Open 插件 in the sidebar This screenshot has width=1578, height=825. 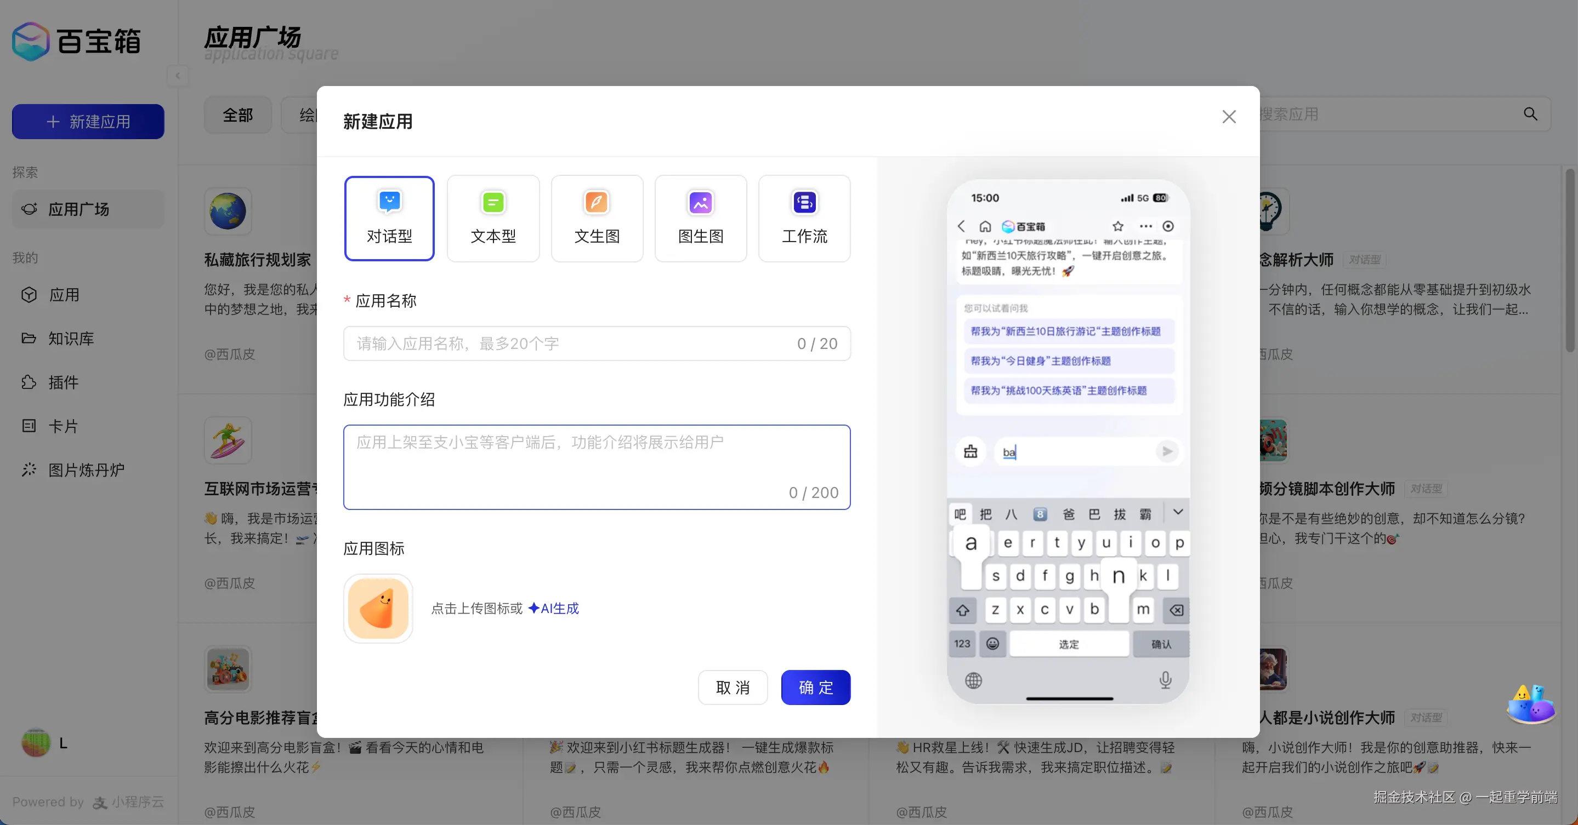tap(63, 382)
